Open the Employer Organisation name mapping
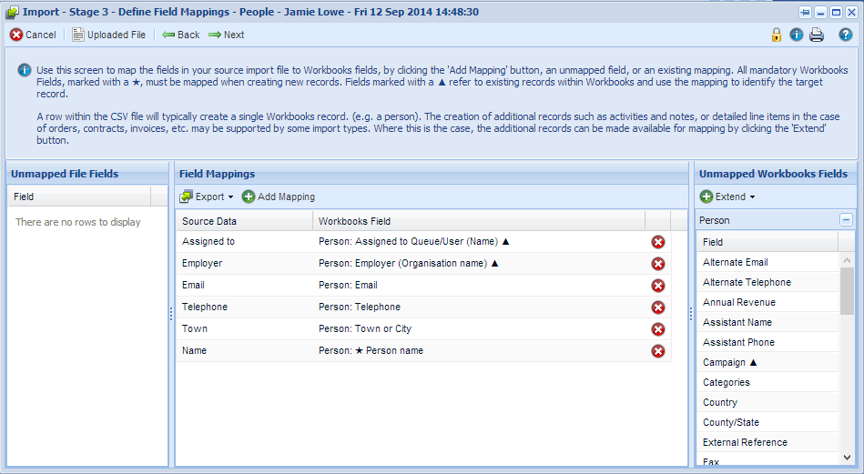Viewport: 864px width, 474px height. [479, 263]
